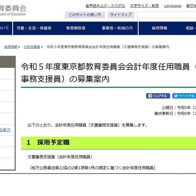Open the Language link
Image resolution: width=196 pixels, height=196 pixels.
[173, 6]
